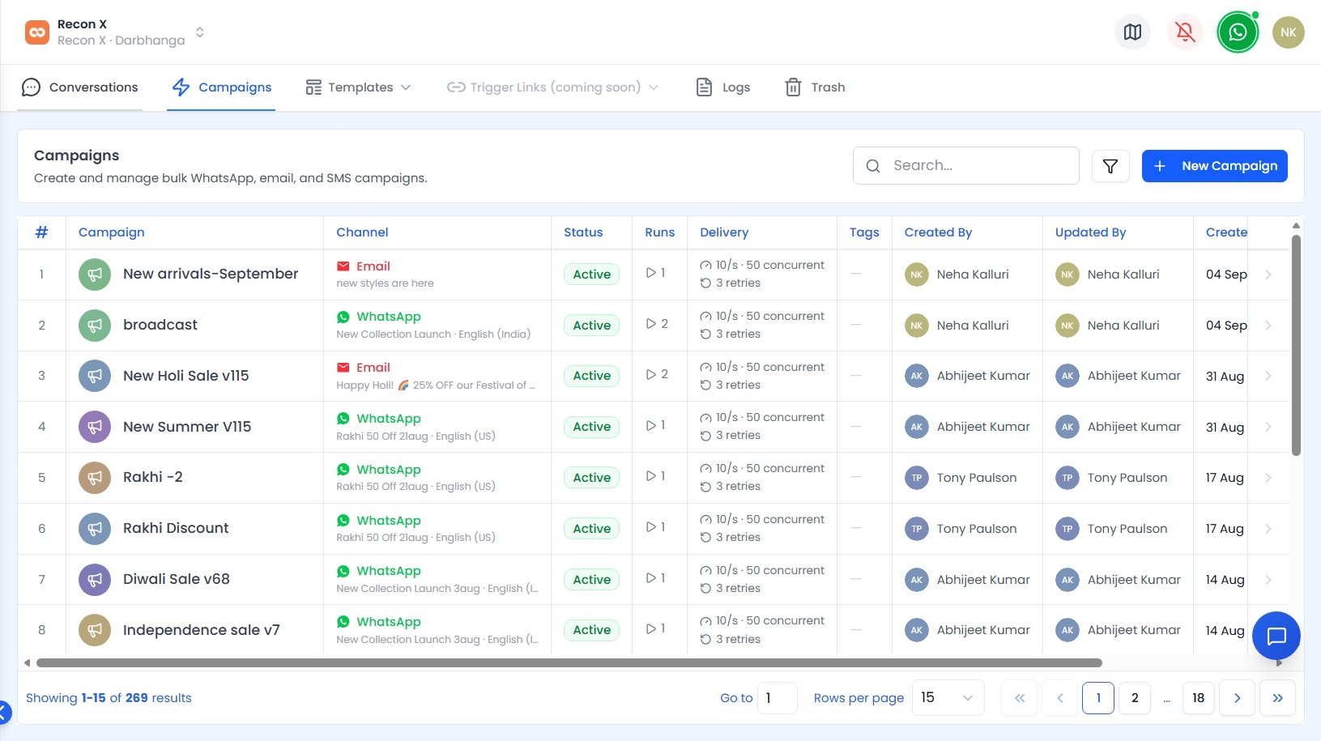
Task: Jump to first page double-arrow
Action: (1020, 698)
